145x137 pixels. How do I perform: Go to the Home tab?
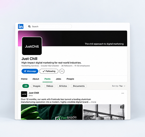[x=24, y=79]
